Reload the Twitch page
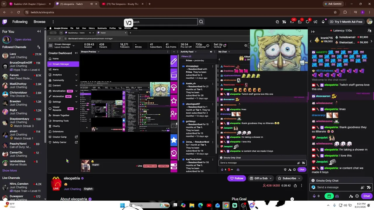Image resolution: width=374 pixels, height=210 pixels. [x=18, y=12]
